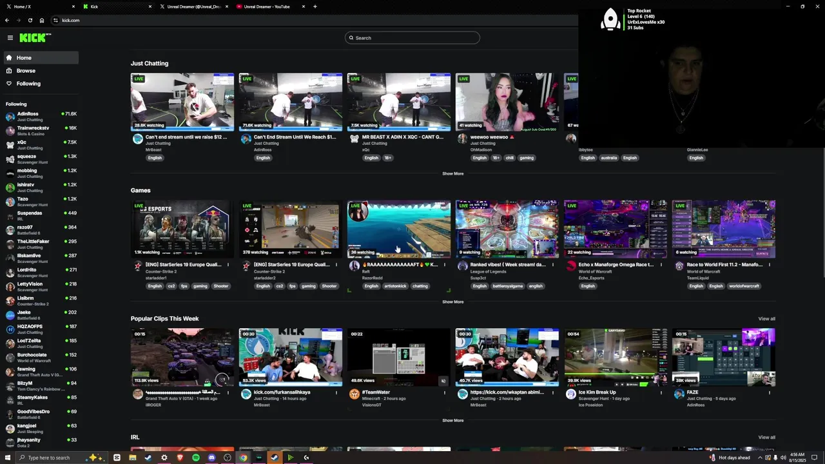The height and width of the screenshot is (464, 825).
Task: Show More under Games section
Action: point(452,302)
